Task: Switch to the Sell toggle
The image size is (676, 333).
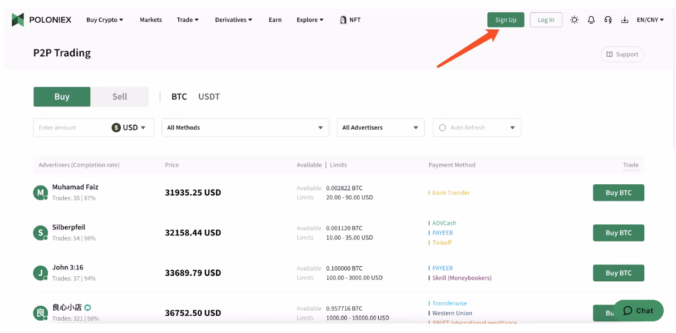Action: [119, 96]
